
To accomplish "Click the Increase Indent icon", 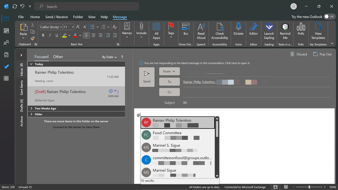I will pyautogui.click(x=115, y=35).
